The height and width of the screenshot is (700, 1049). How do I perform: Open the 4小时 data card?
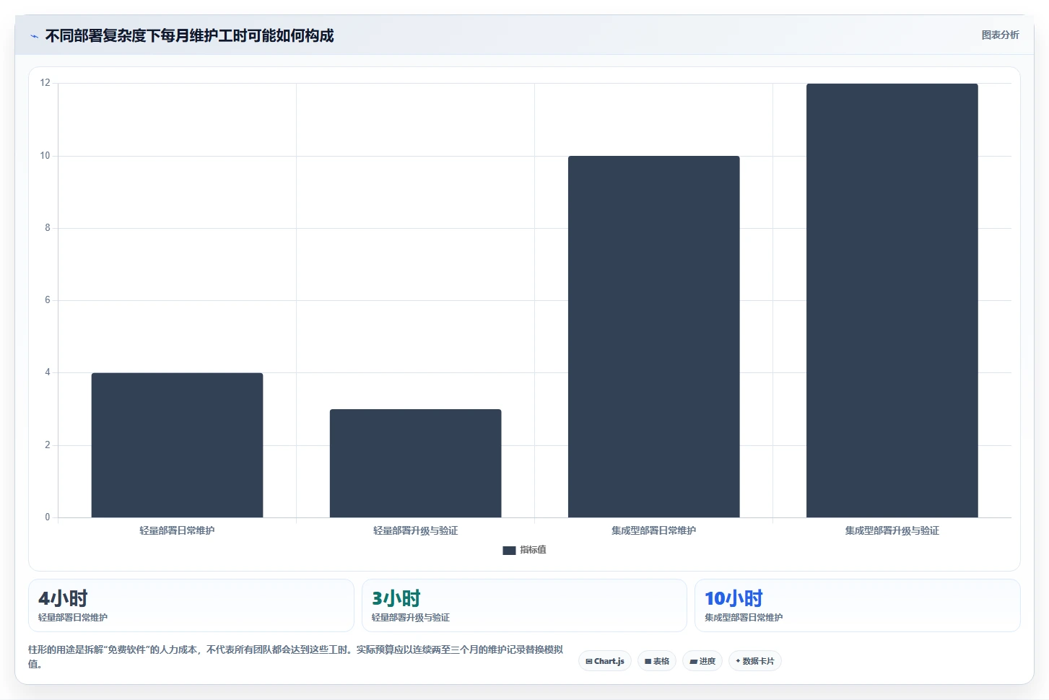(x=191, y=605)
